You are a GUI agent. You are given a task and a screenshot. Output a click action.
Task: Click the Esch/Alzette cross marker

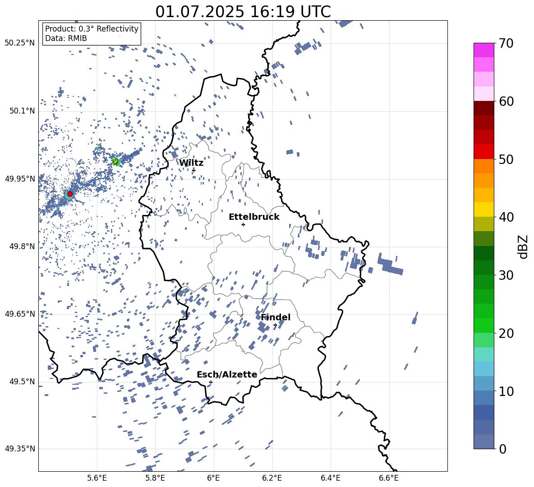click(211, 382)
